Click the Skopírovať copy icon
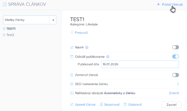Viewport: 187px width, 111px height. coord(102,105)
